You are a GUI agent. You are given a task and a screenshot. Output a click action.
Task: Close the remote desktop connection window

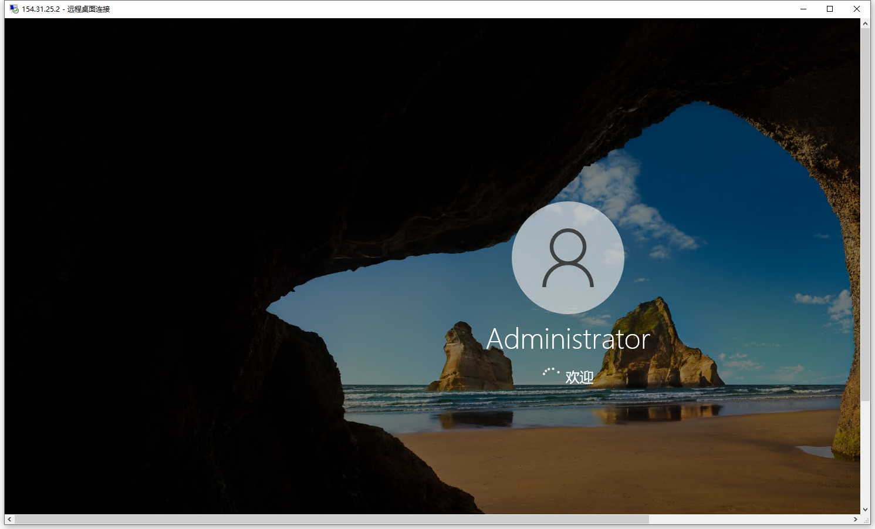pos(857,9)
